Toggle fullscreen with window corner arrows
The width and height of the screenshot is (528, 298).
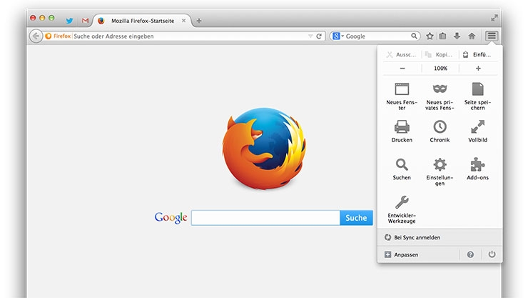point(494,18)
